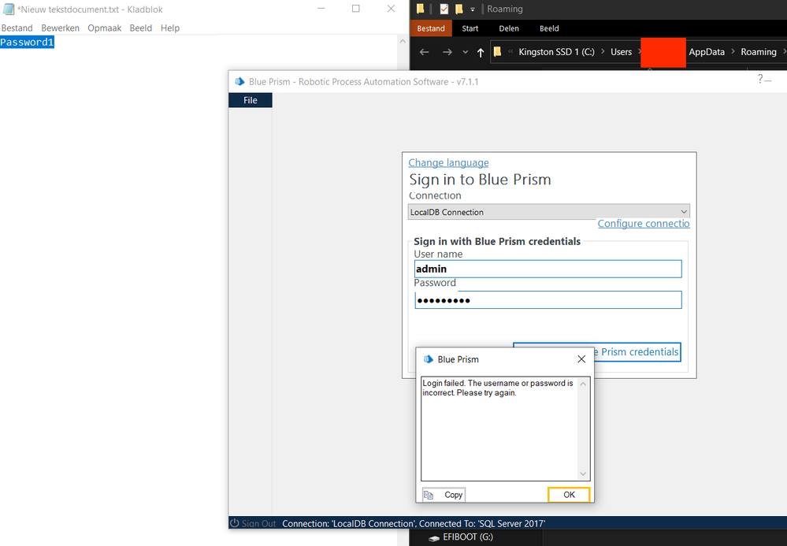Select the EFIBOOT (G:) drive in Explorer
This screenshot has height=546, width=787.
click(x=461, y=537)
